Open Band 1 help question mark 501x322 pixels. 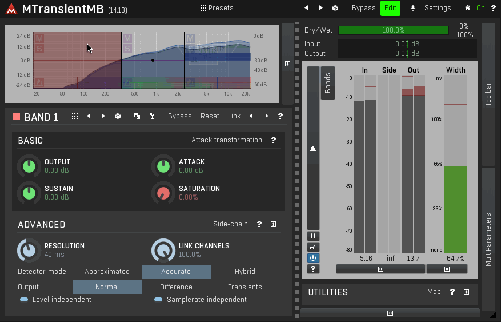tap(280, 116)
